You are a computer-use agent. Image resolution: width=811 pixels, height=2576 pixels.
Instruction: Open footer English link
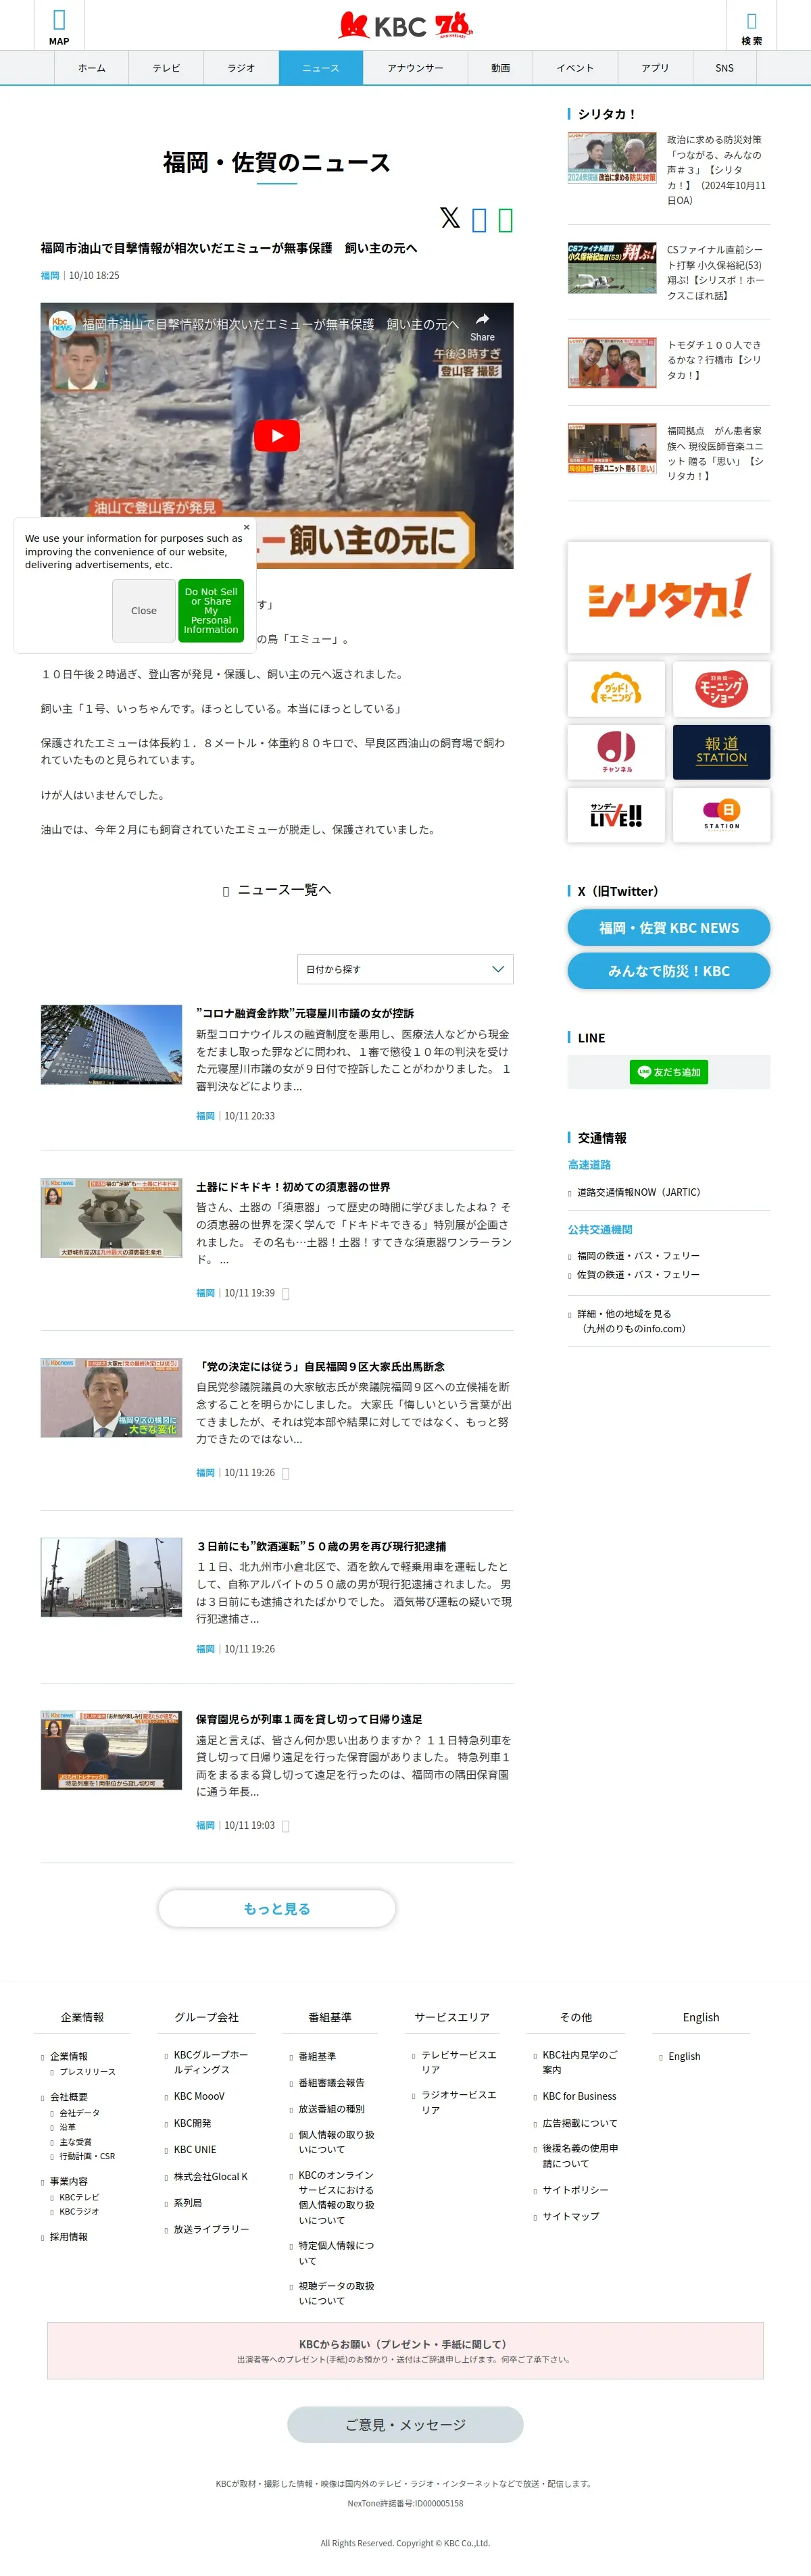pos(684,2056)
